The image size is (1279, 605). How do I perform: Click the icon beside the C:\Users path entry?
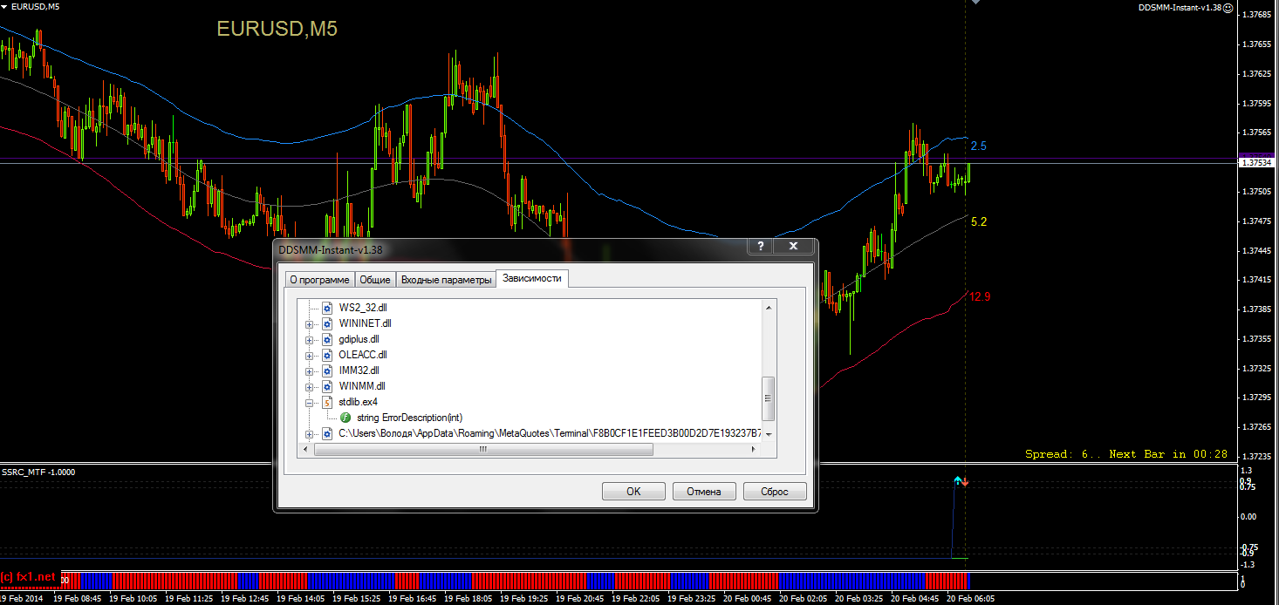(x=327, y=433)
